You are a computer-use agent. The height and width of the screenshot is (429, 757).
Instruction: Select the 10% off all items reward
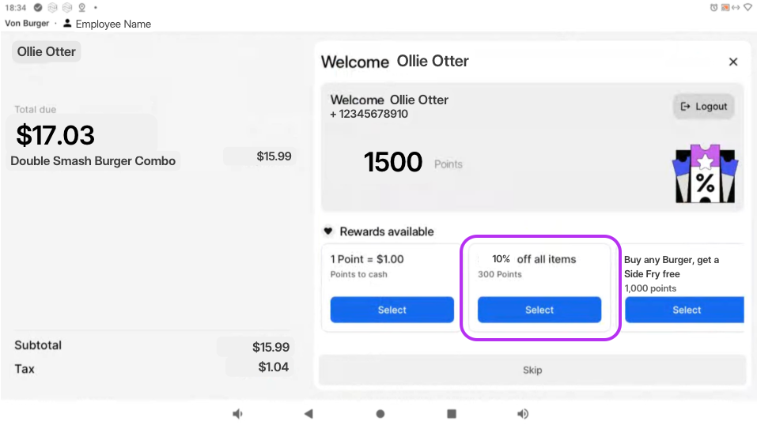(x=539, y=310)
